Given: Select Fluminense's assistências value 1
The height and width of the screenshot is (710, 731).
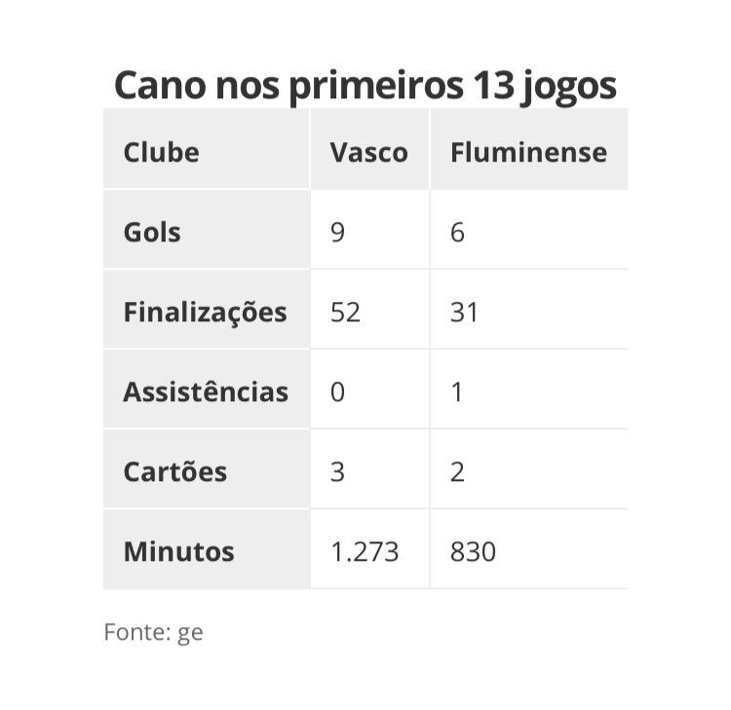Looking at the screenshot, I should point(457,392).
